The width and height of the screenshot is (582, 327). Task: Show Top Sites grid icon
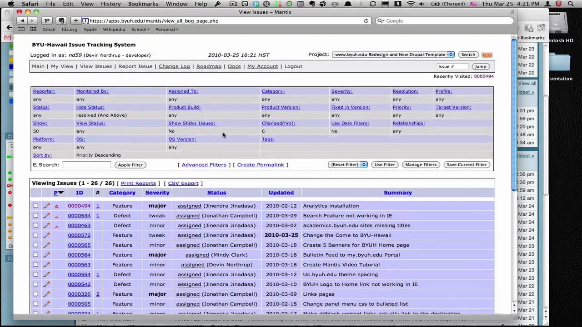click(x=33, y=30)
